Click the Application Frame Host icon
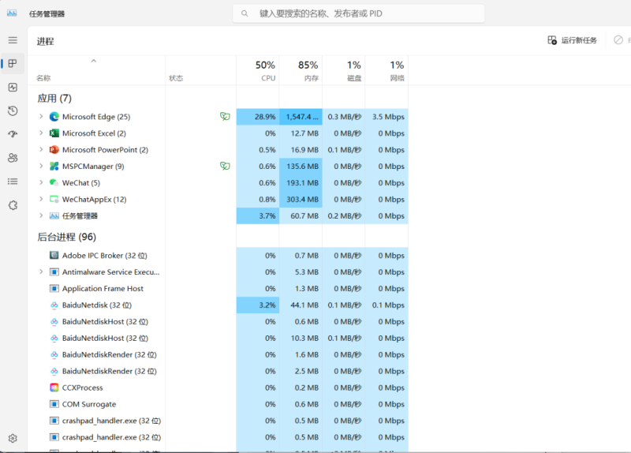 [x=54, y=288]
